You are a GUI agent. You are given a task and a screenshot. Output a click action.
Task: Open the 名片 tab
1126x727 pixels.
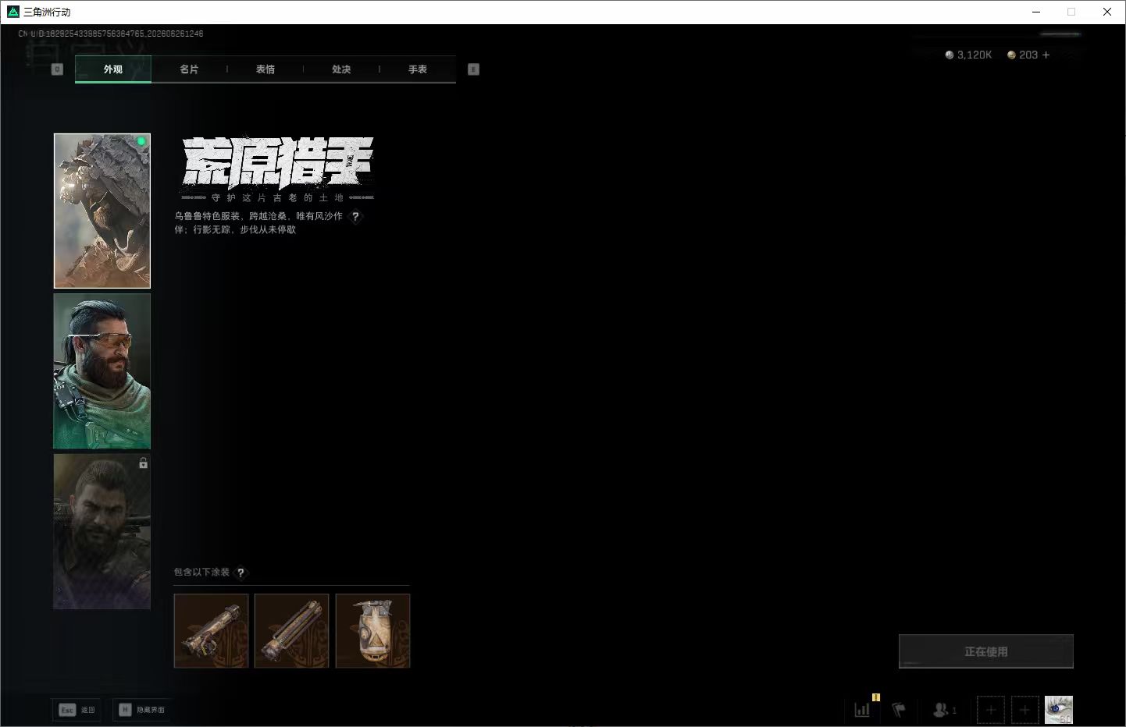coord(189,69)
